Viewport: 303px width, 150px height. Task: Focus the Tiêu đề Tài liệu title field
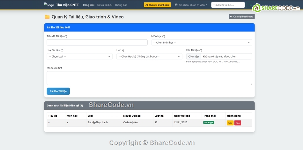click(x=97, y=43)
